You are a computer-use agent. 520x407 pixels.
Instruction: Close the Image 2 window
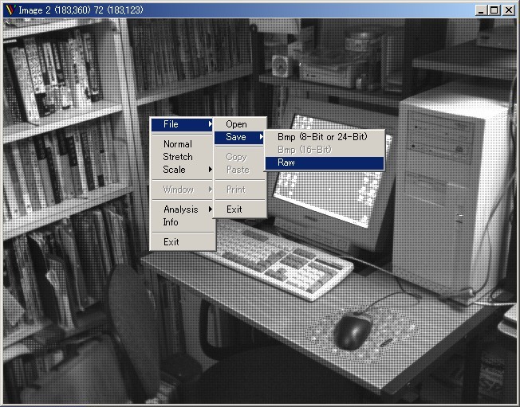508,10
